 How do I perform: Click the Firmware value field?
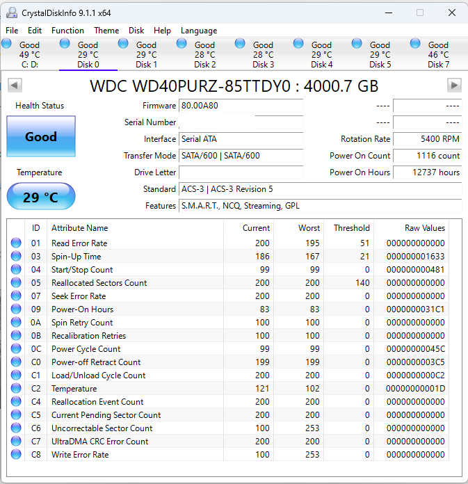(x=241, y=106)
